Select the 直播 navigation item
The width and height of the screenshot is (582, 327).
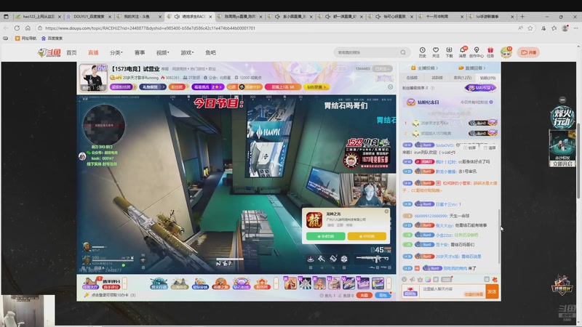93,52
